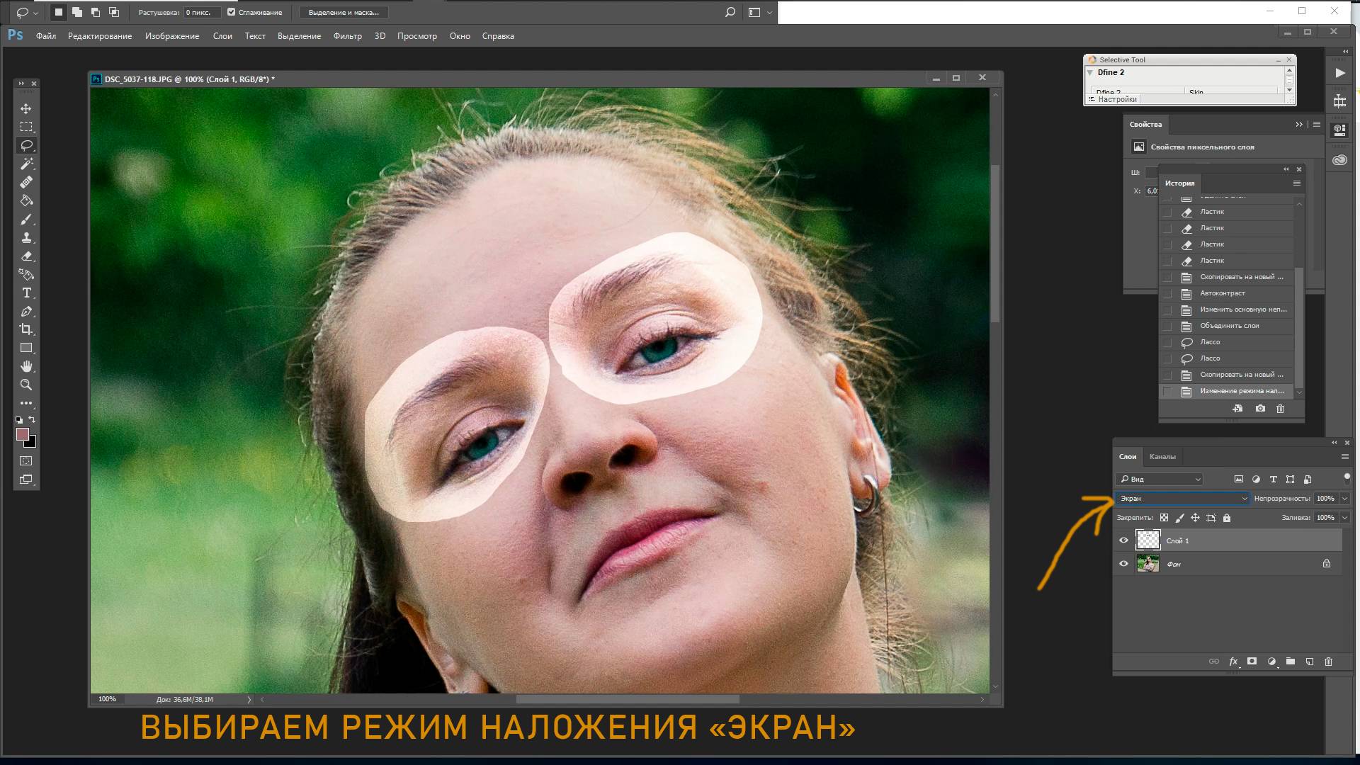Switch to the Каналы tab
The image size is (1360, 765).
[x=1162, y=457]
